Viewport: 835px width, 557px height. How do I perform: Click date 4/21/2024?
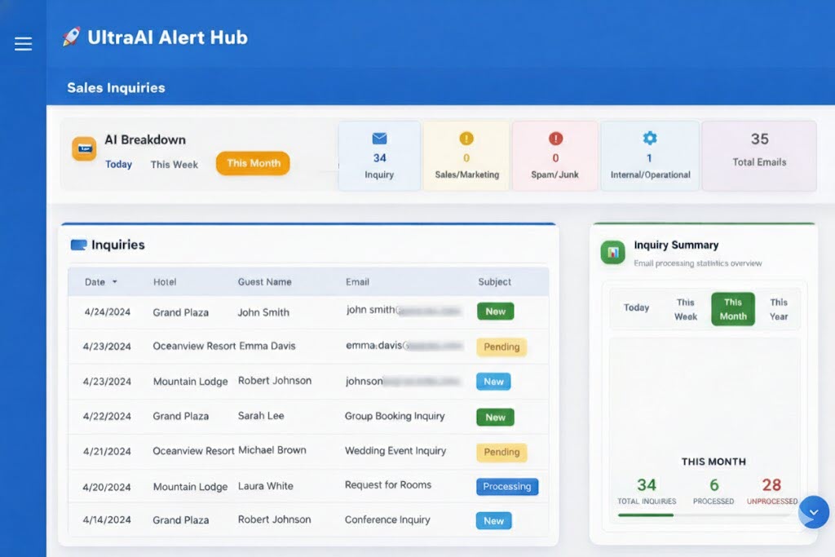point(107,451)
